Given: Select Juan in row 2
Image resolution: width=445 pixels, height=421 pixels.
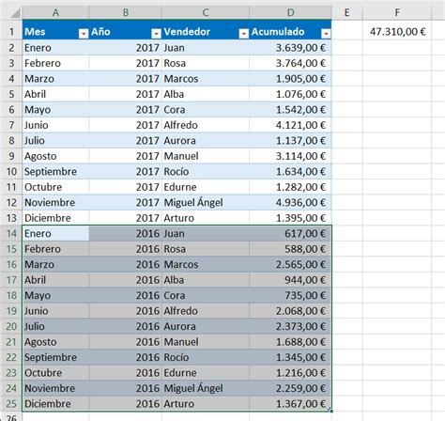Looking at the screenshot, I should (x=206, y=48).
